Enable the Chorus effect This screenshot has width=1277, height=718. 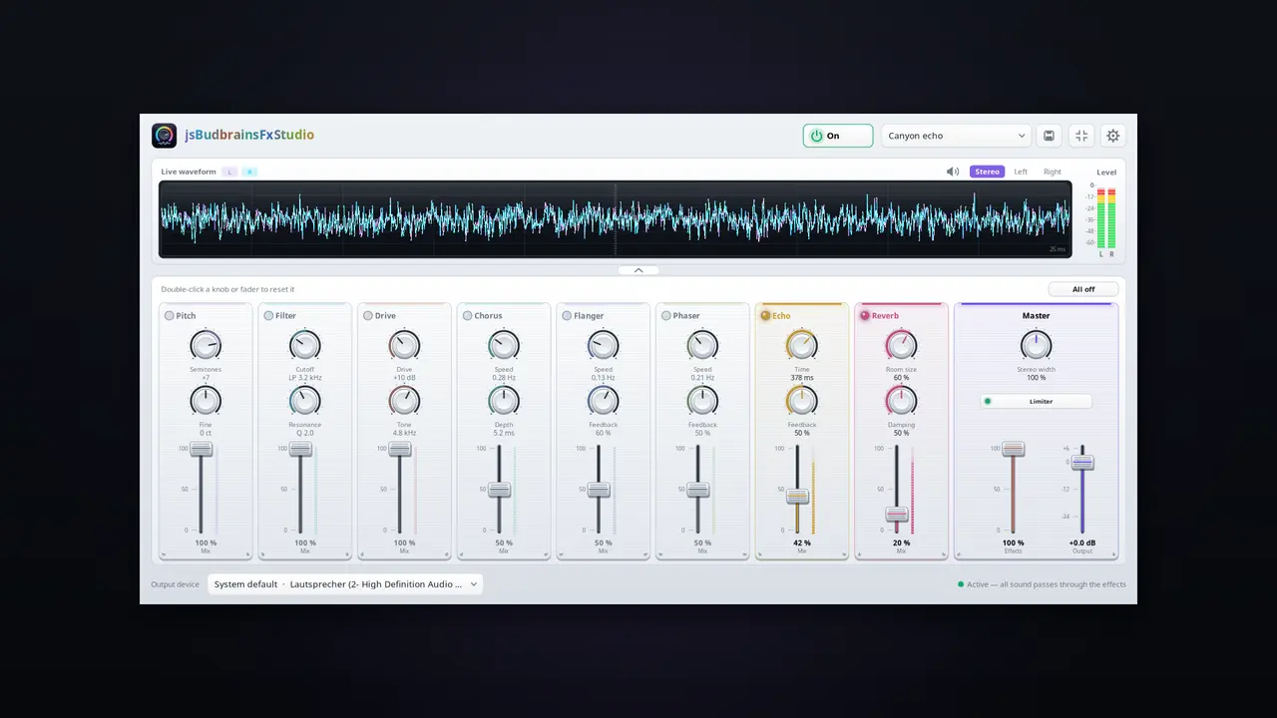pos(468,316)
